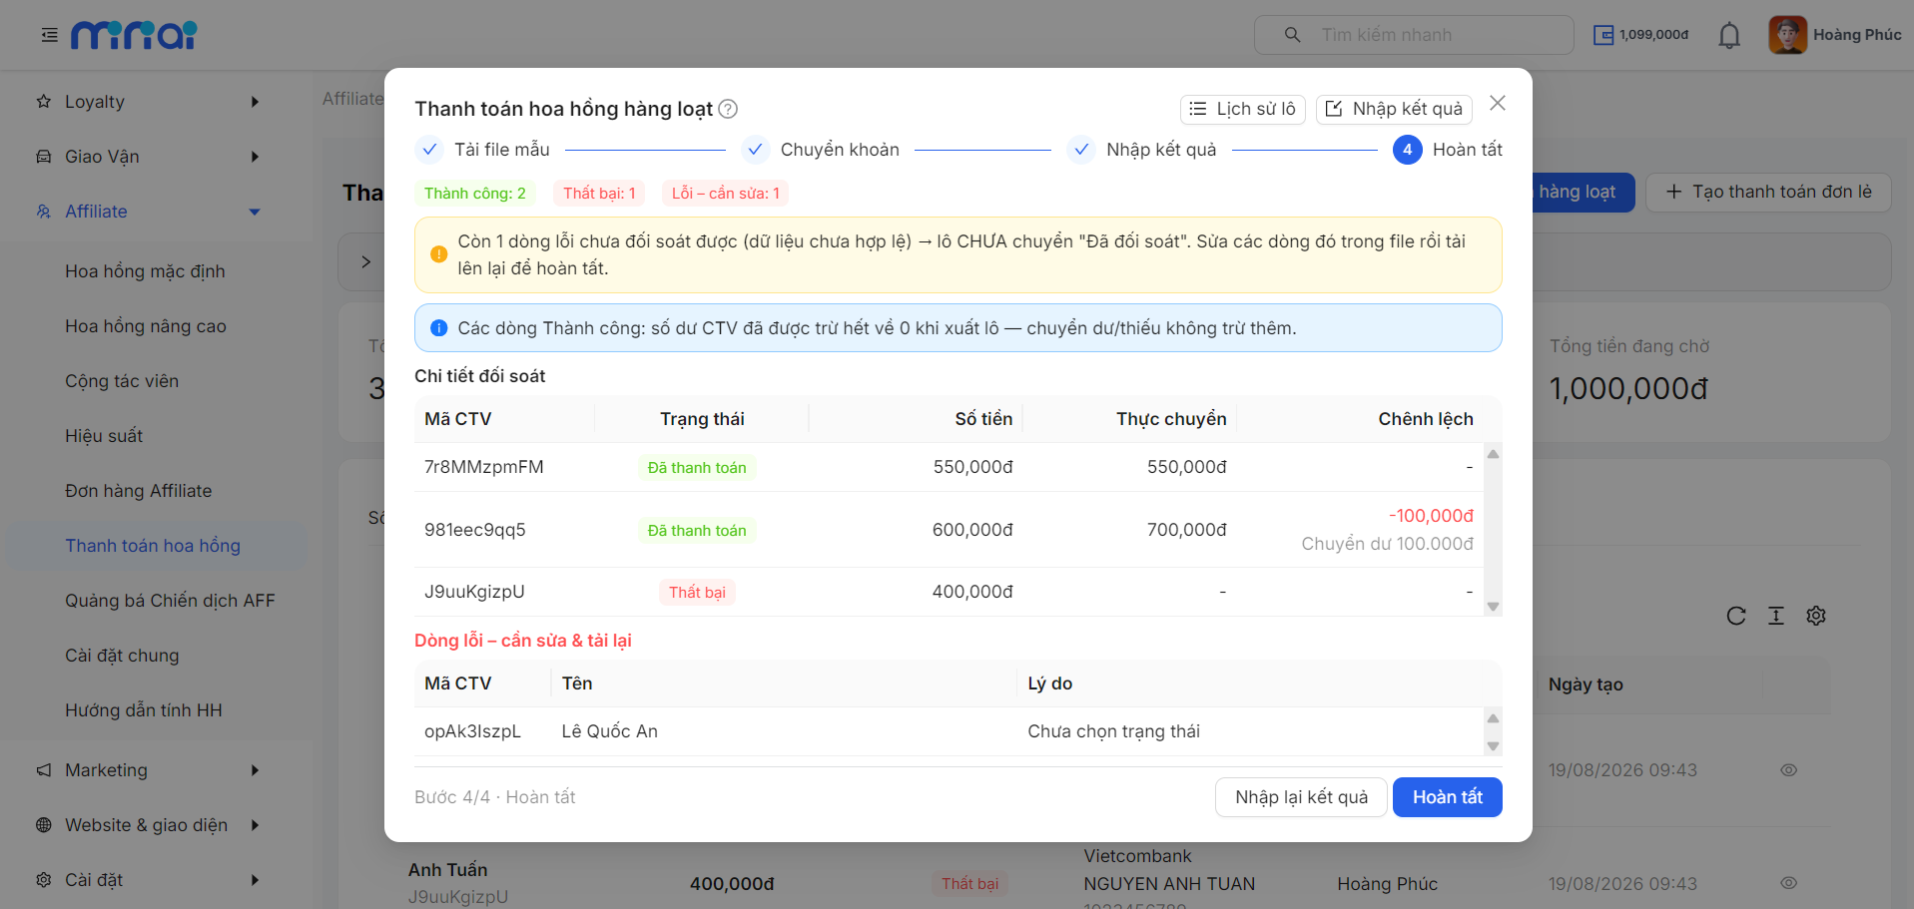Open Cộng tác viên menu item
Screen dimensions: 1914x909
pos(122,381)
